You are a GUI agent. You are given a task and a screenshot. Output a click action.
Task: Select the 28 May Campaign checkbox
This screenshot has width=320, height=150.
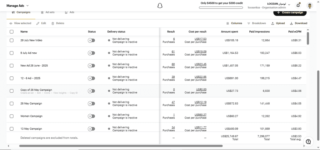pos(12,104)
